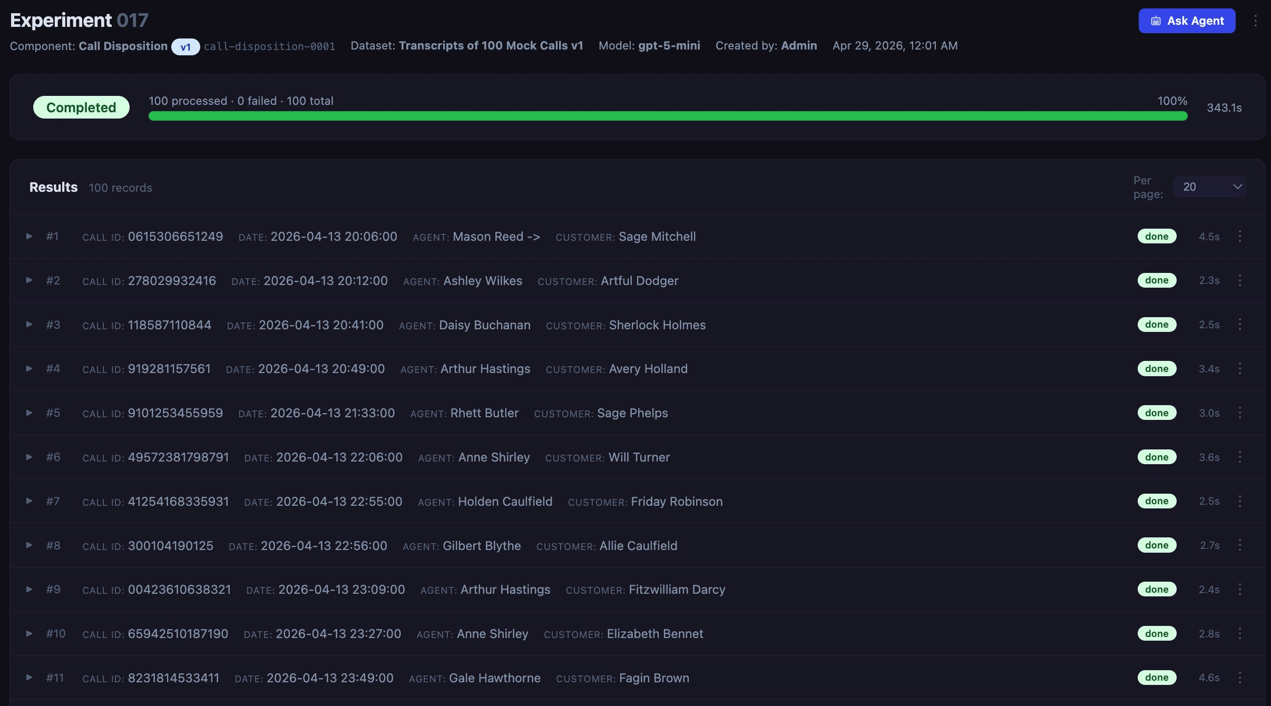Click the v1 version badge
This screenshot has height=706, width=1271.
pyautogui.click(x=185, y=47)
